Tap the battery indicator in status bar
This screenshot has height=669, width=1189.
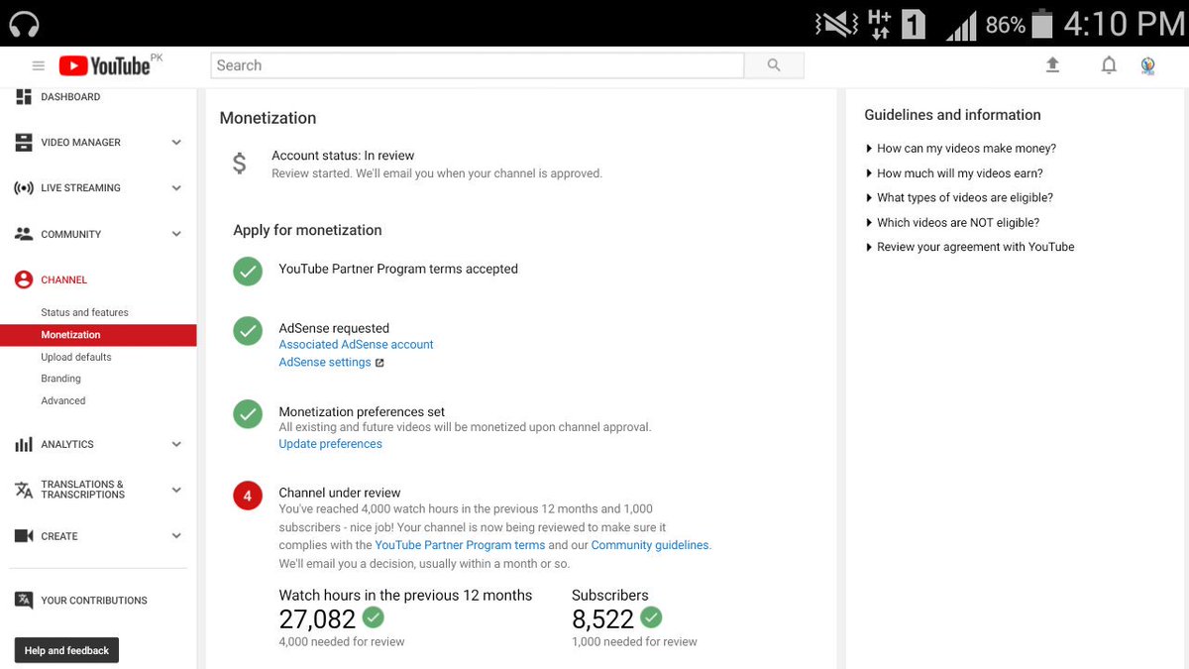[x=1041, y=24]
